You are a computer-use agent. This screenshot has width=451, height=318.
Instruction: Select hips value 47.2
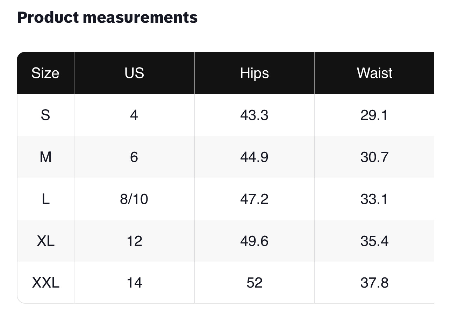(255, 199)
